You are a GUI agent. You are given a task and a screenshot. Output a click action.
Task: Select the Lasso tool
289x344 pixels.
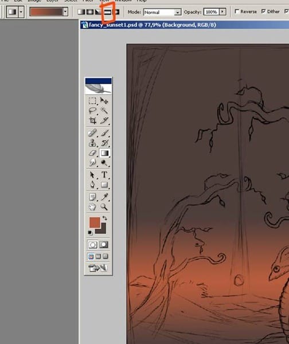(92, 110)
